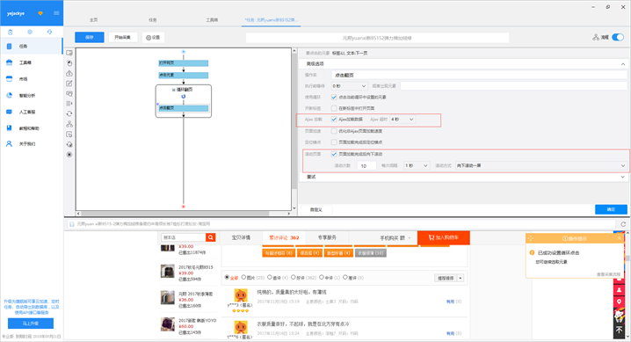Image resolution: width=631 pixels, height=342 pixels.
Task: Click the 操作名 input field
Action: click(479, 75)
